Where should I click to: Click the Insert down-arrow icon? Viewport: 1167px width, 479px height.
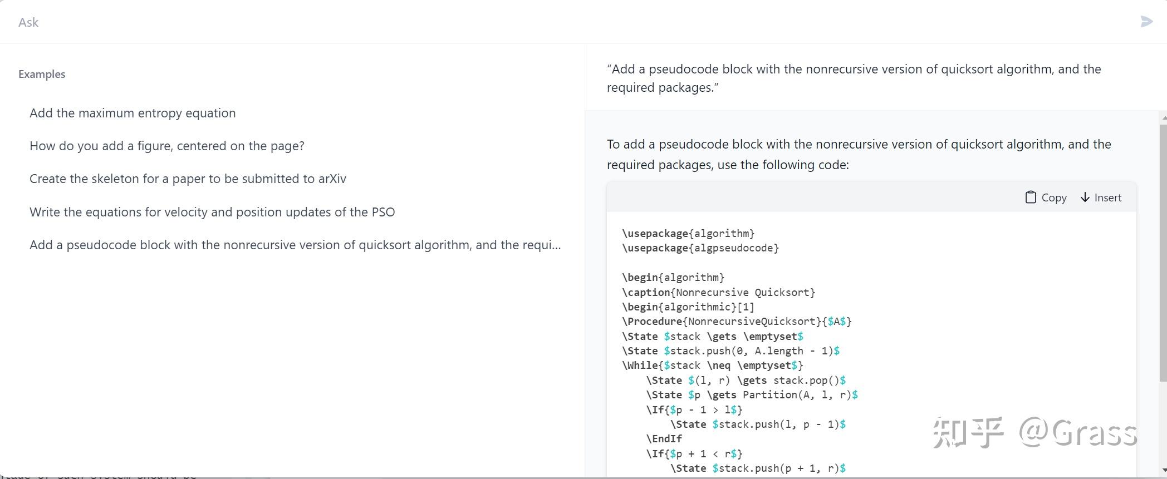coord(1085,197)
